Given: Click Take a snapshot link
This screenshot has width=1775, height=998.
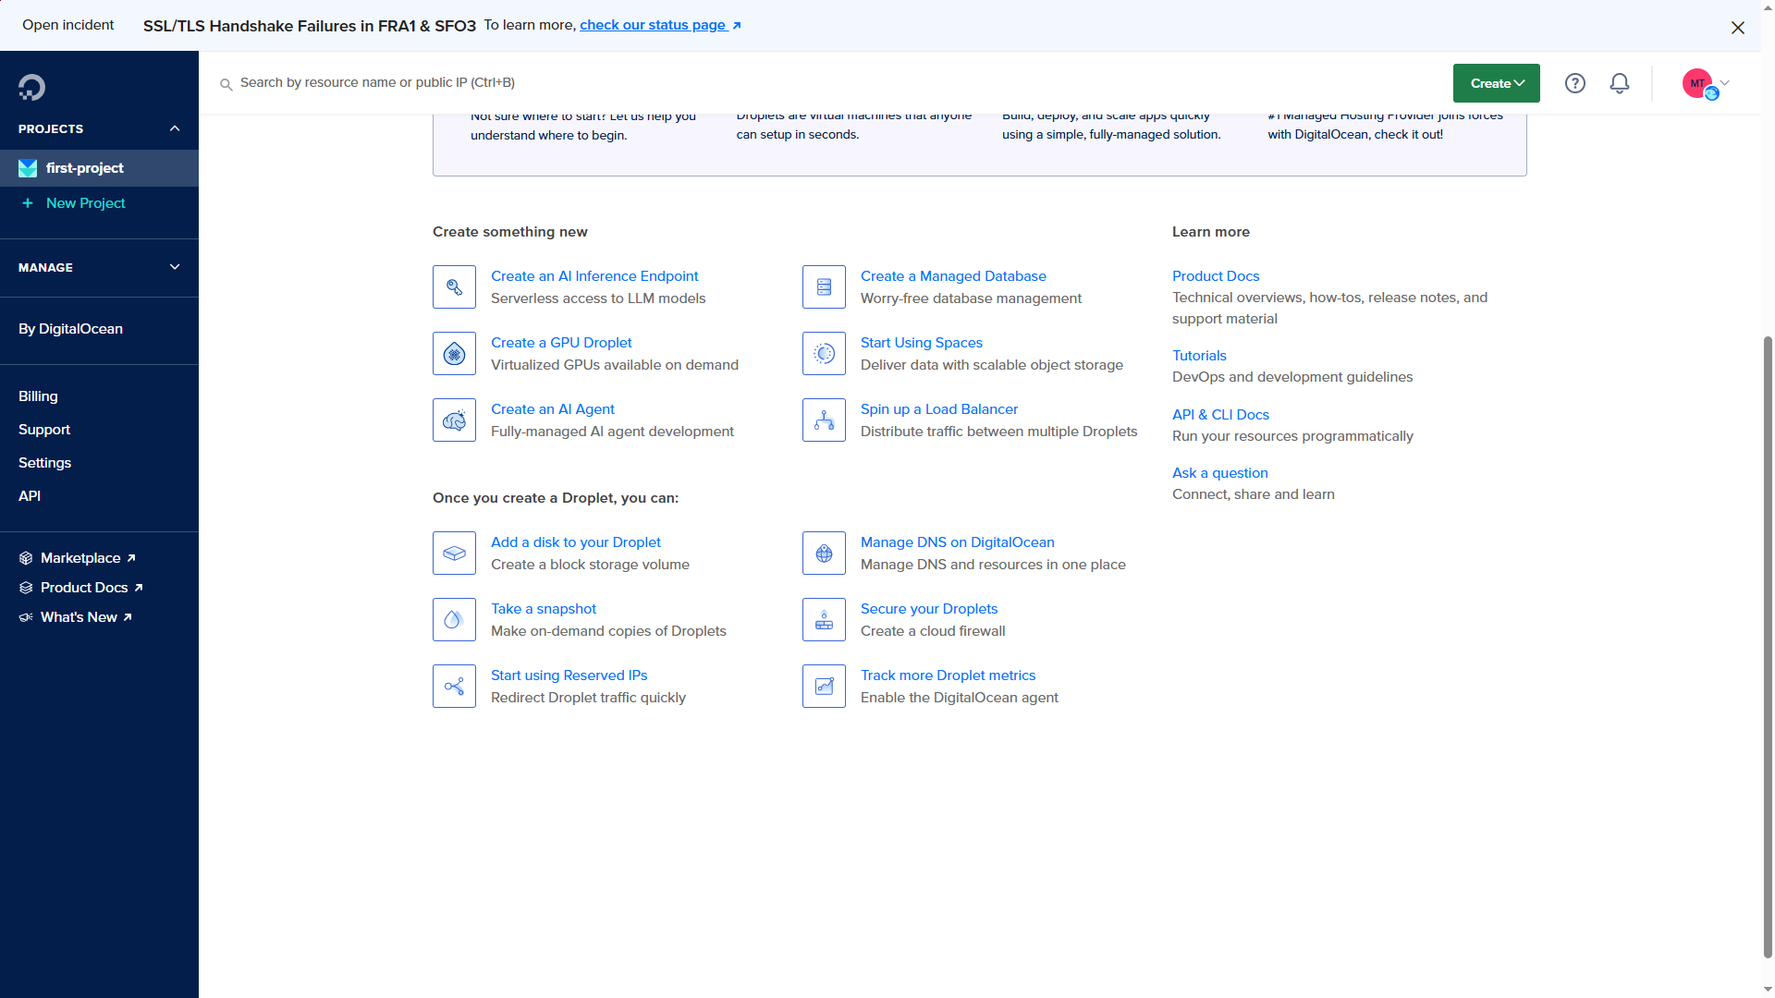Looking at the screenshot, I should [x=543, y=609].
